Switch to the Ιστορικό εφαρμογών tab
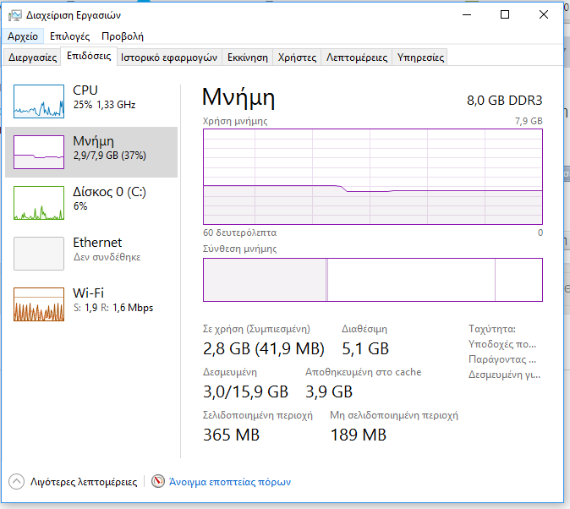The image size is (570, 509). (169, 57)
